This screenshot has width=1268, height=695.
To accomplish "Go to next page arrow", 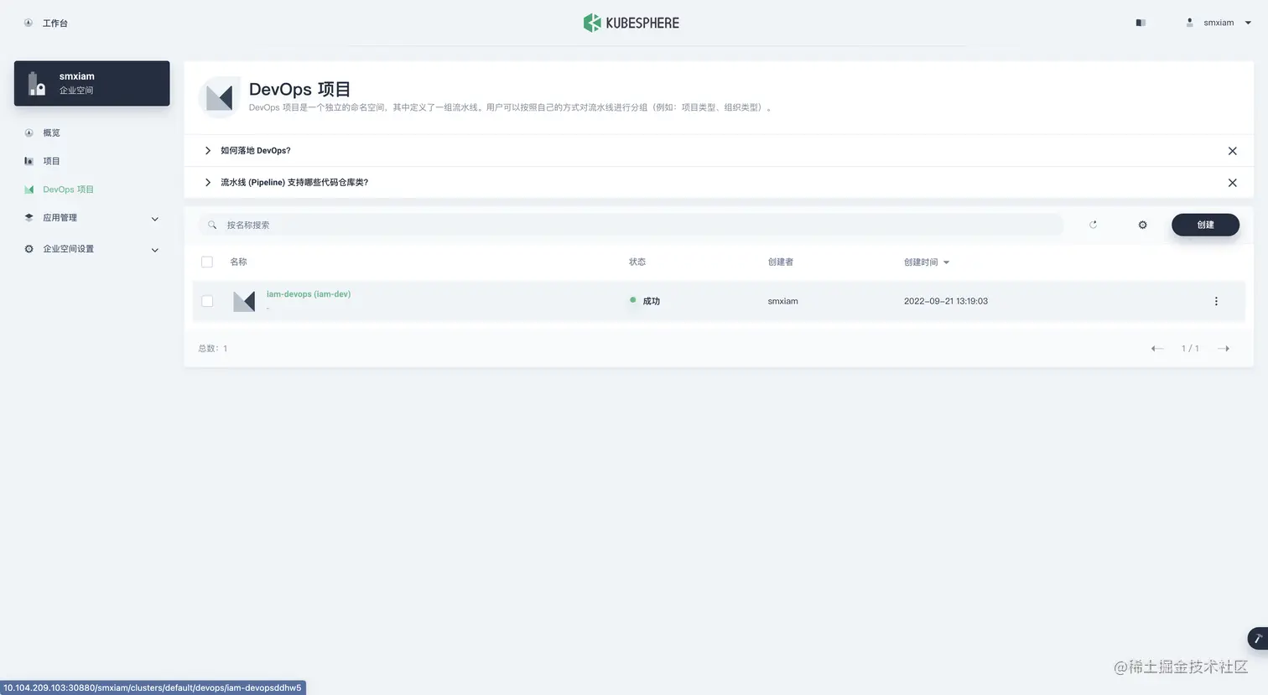I will click(1224, 349).
